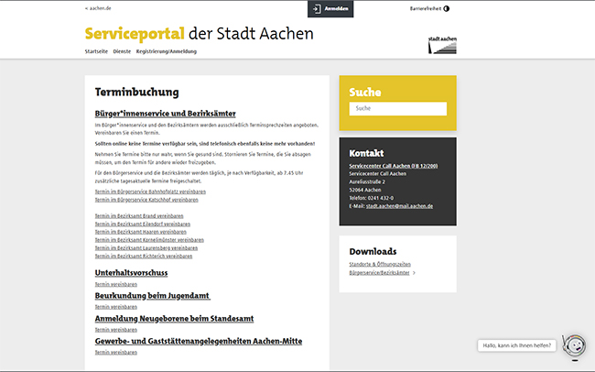The height and width of the screenshot is (372, 595).
Task: Click the stadt.aachen@mail.aachen.de email link
Action: (399, 206)
